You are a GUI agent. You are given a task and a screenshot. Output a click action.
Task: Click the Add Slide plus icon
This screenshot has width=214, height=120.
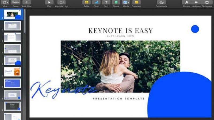[26, 2]
